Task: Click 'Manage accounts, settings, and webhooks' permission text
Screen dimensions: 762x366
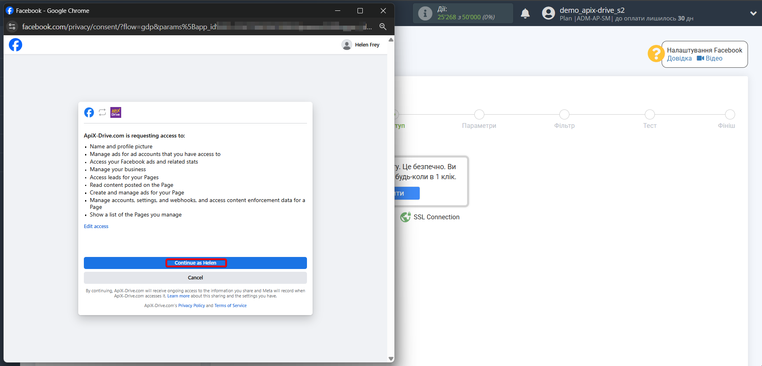Action: [x=197, y=204]
